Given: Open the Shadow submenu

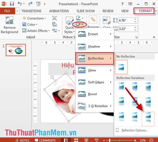Looking at the screenshot, I should 95,47.
